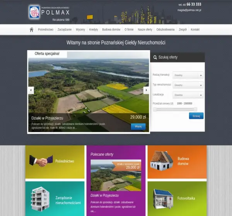
Task: Click the handshake image in Pośrednictwo tile
Action: click(41, 161)
